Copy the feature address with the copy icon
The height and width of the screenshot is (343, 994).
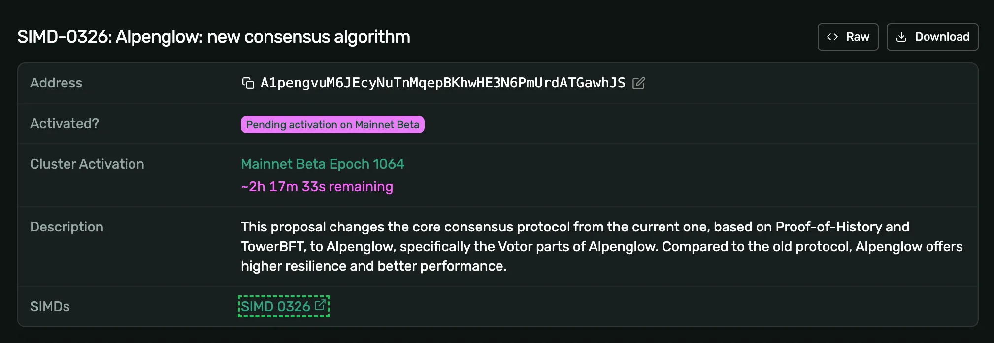point(248,83)
